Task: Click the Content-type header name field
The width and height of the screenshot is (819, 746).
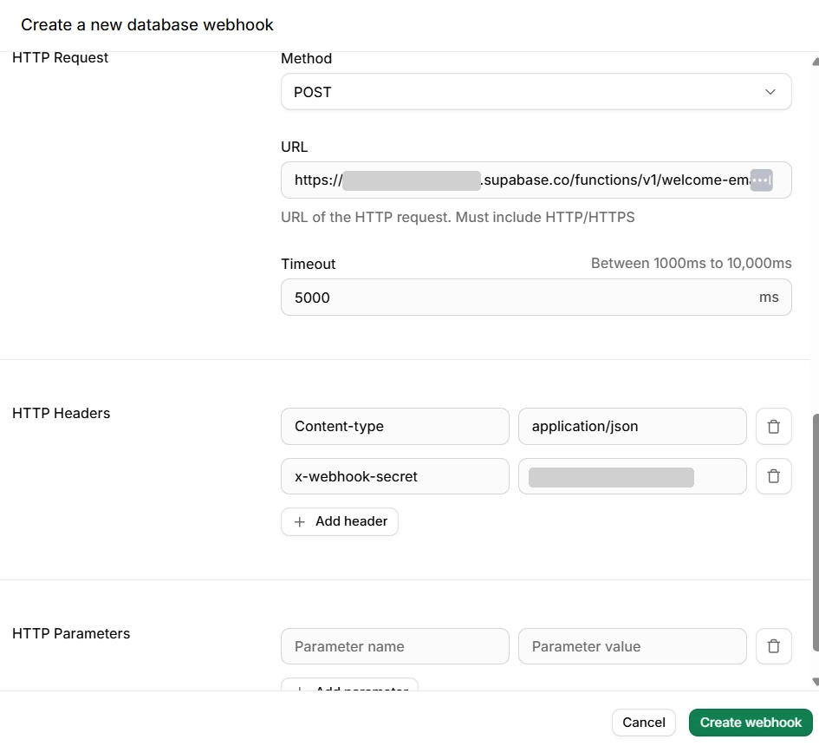Action: 395,426
